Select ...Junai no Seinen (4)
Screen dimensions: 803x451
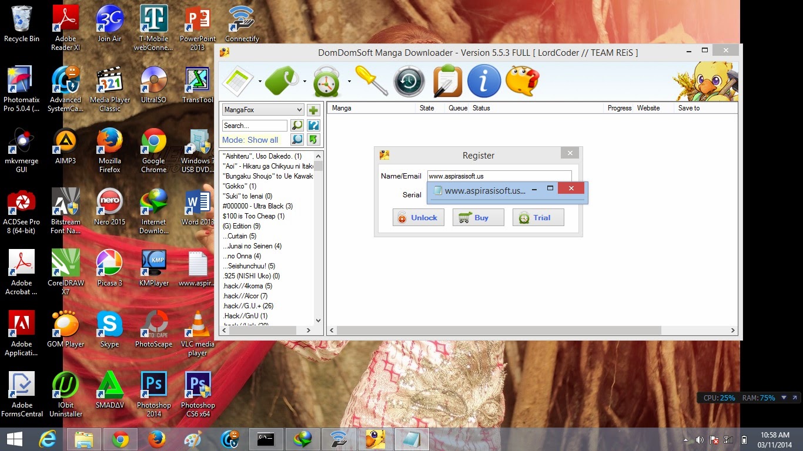(x=252, y=246)
